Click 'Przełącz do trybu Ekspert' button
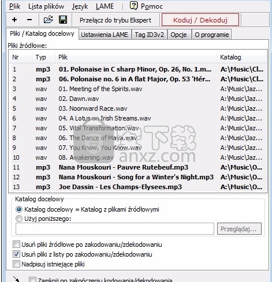The width and height of the screenshot is (272, 282). [115, 20]
